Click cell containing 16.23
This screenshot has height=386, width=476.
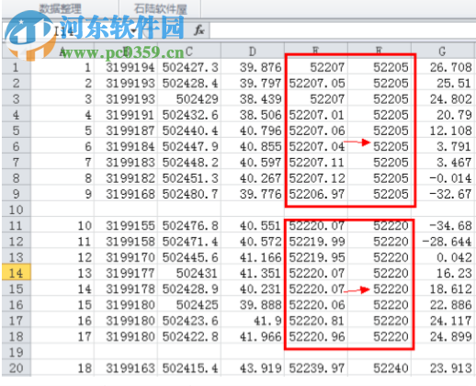(x=442, y=273)
